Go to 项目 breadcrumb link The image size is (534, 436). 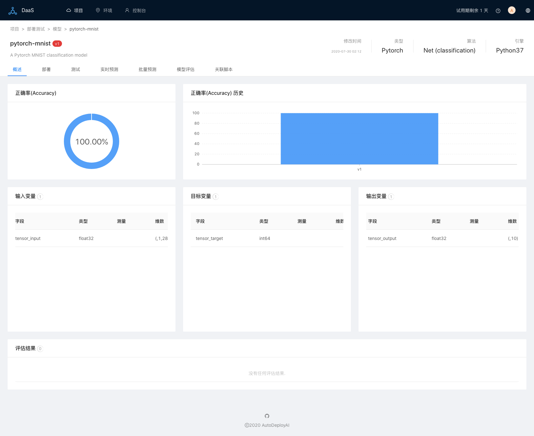[15, 29]
